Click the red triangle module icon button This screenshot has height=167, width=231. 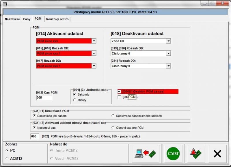coord(195,154)
